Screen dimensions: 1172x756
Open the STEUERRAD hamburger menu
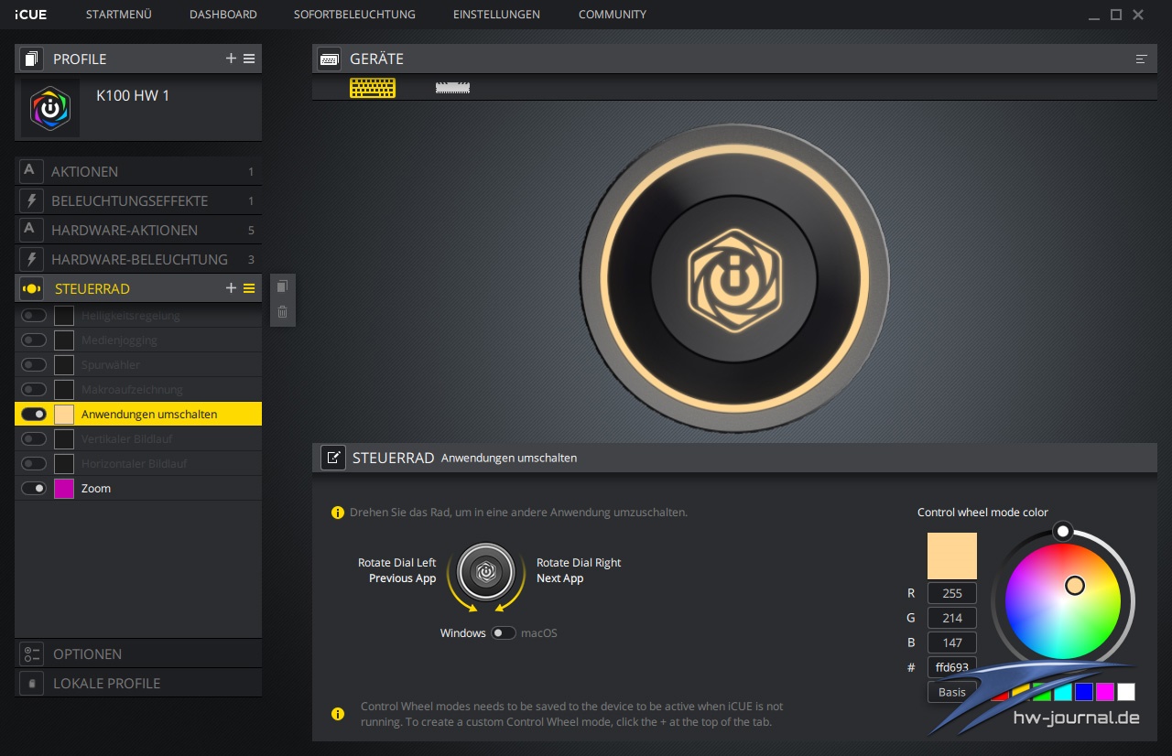coord(249,288)
